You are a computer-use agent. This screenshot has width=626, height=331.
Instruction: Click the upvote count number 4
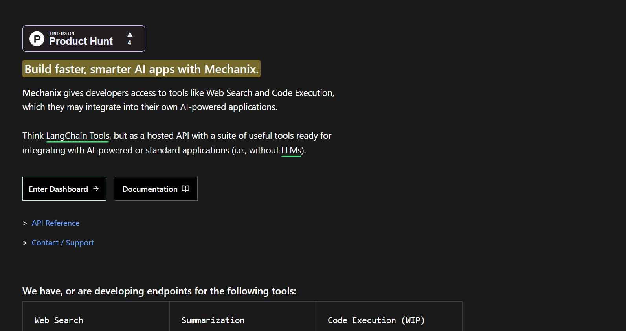pyautogui.click(x=129, y=42)
